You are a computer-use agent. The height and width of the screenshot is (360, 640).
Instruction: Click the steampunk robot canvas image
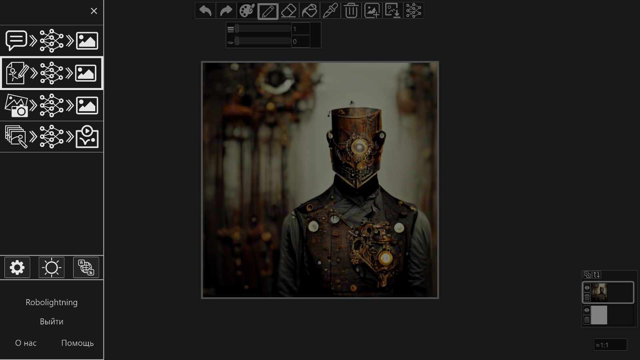click(x=320, y=180)
